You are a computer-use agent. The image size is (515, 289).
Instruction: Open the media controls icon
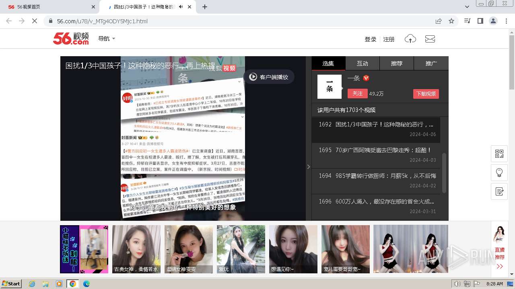(x=467, y=21)
